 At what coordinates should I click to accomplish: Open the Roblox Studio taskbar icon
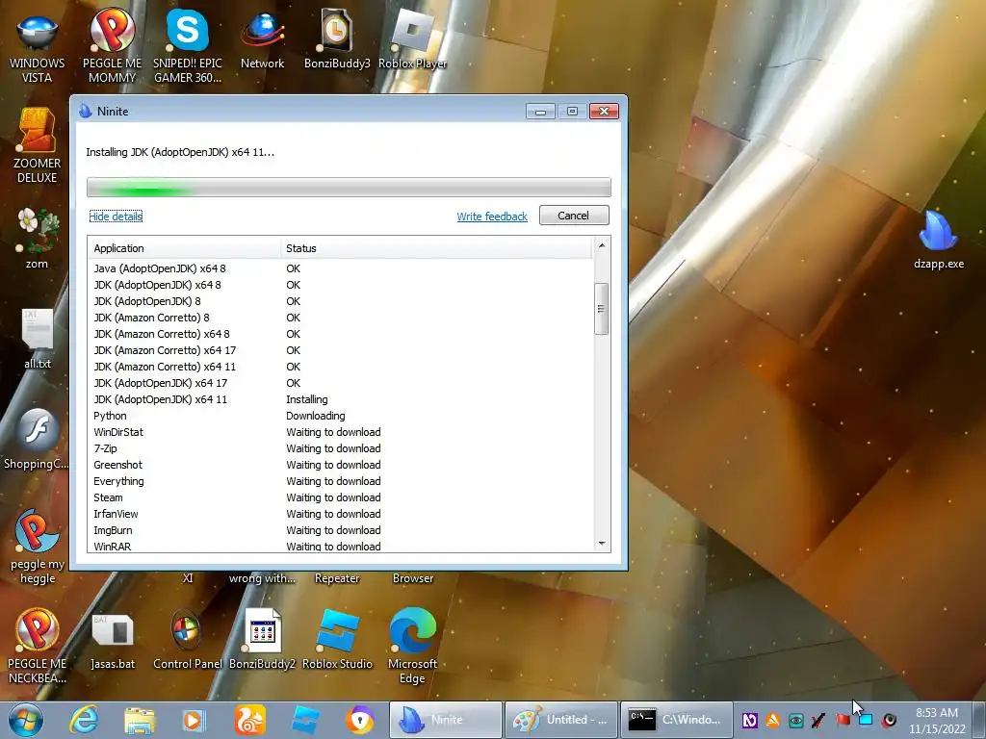click(x=305, y=720)
